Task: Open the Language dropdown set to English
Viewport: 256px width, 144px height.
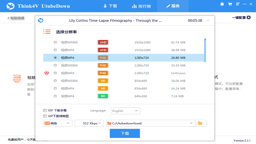Action: pyautogui.click(x=126, y=111)
